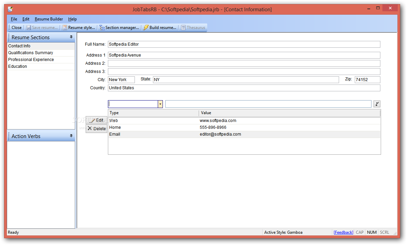Click the Close toolbar button
The height and width of the screenshot is (245, 407).
point(17,28)
